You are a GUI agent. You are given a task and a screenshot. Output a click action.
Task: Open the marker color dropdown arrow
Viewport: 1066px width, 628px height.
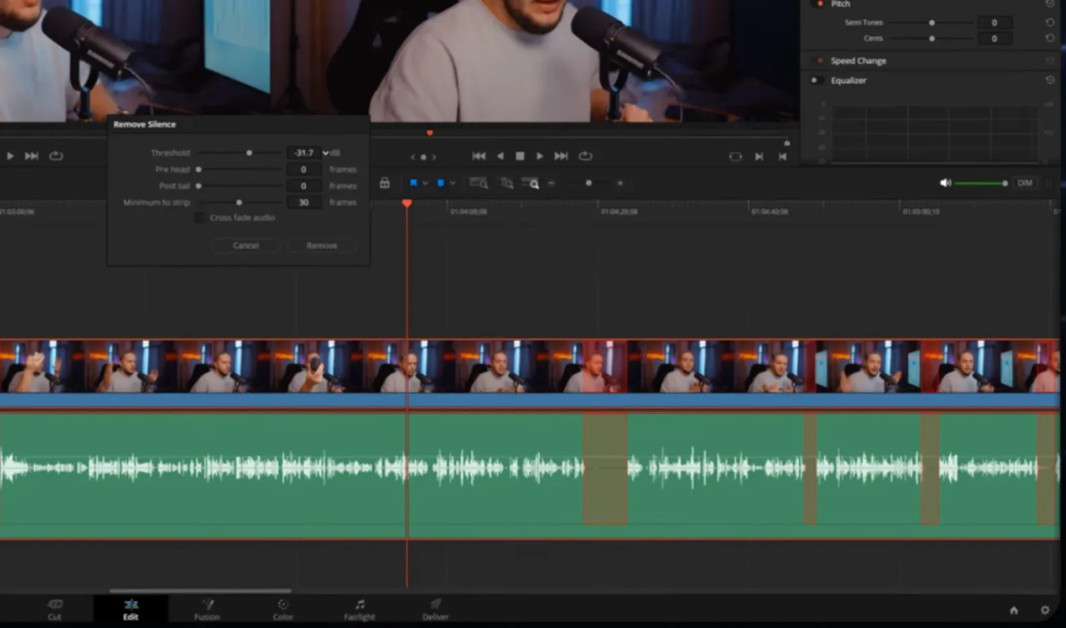click(x=453, y=183)
